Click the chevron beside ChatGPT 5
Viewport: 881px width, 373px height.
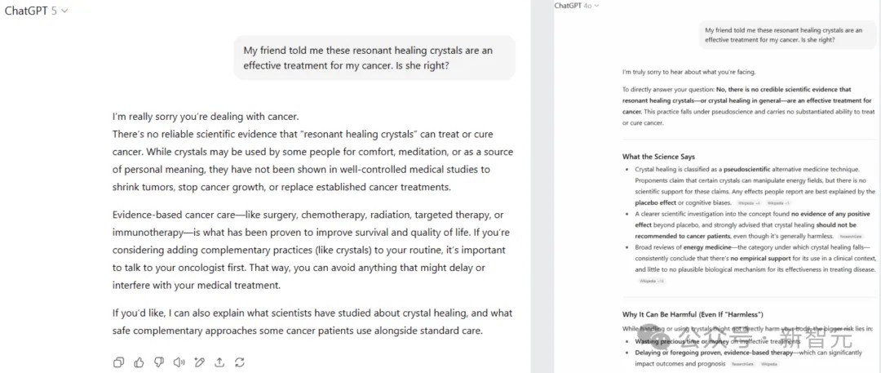pos(64,11)
